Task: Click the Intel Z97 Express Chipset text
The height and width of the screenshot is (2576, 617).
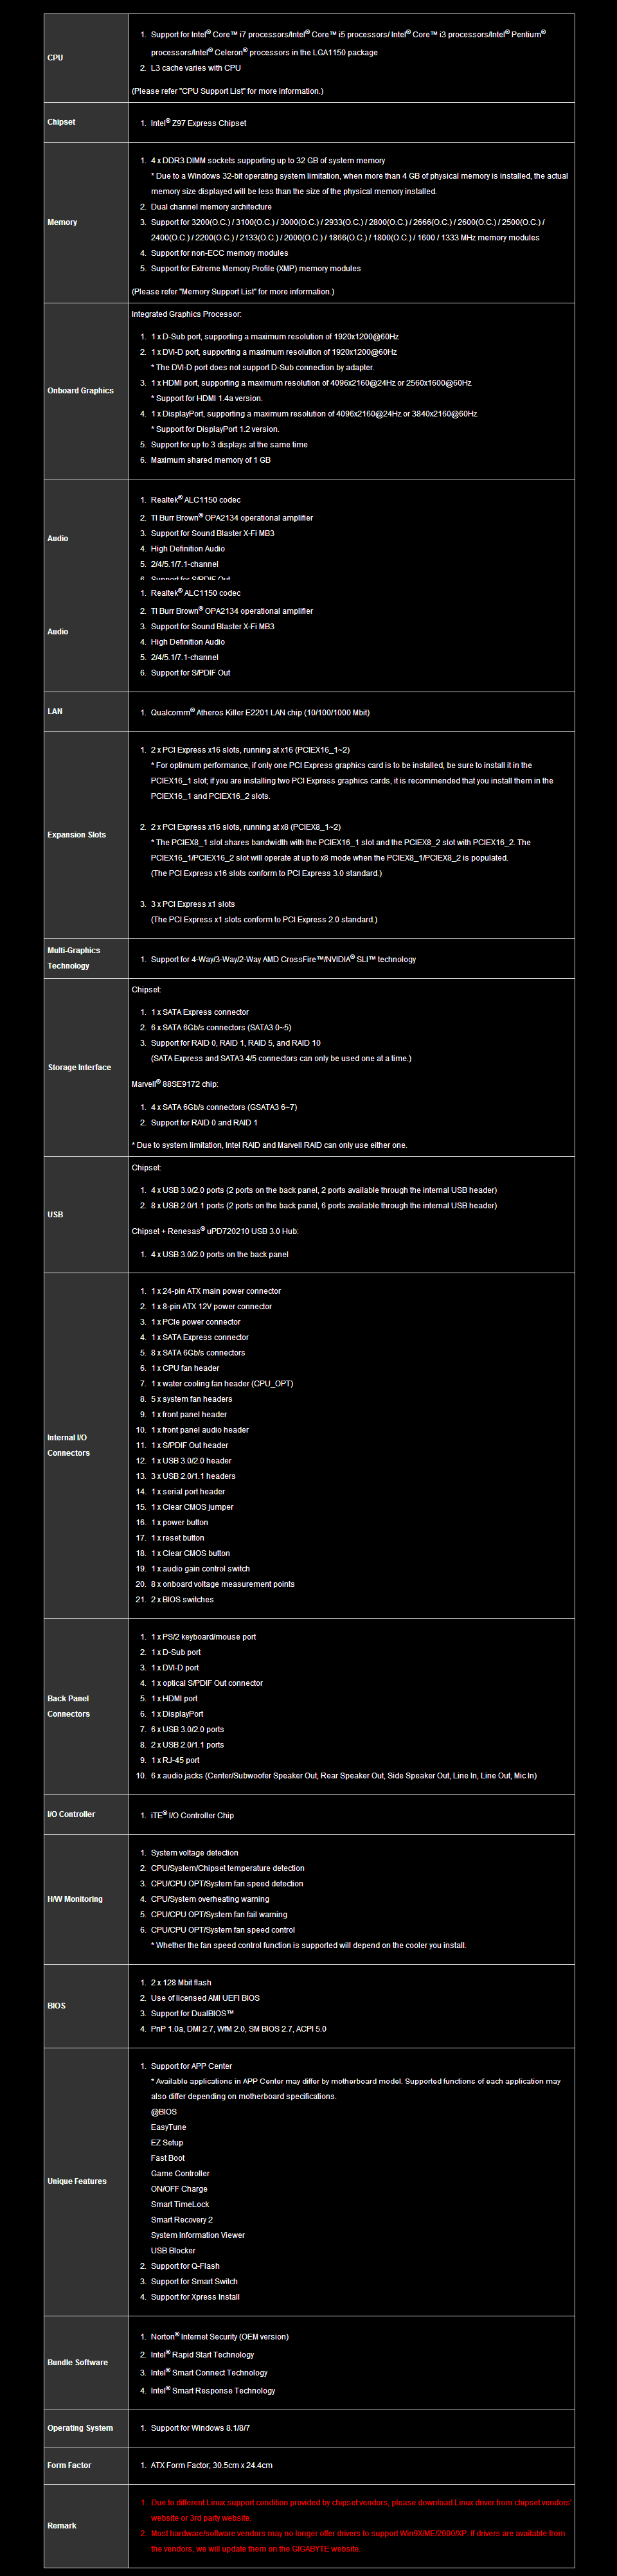Action: click(x=198, y=123)
